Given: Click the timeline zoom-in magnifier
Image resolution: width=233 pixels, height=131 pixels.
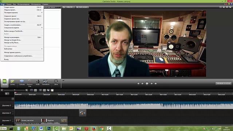Looking at the screenshot, I should click(27, 90).
